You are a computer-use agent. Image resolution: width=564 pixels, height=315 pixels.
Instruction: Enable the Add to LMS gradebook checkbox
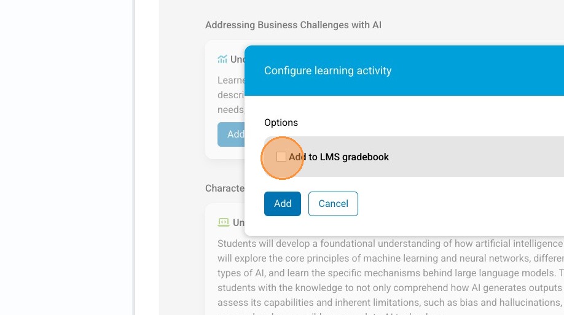coord(281,157)
